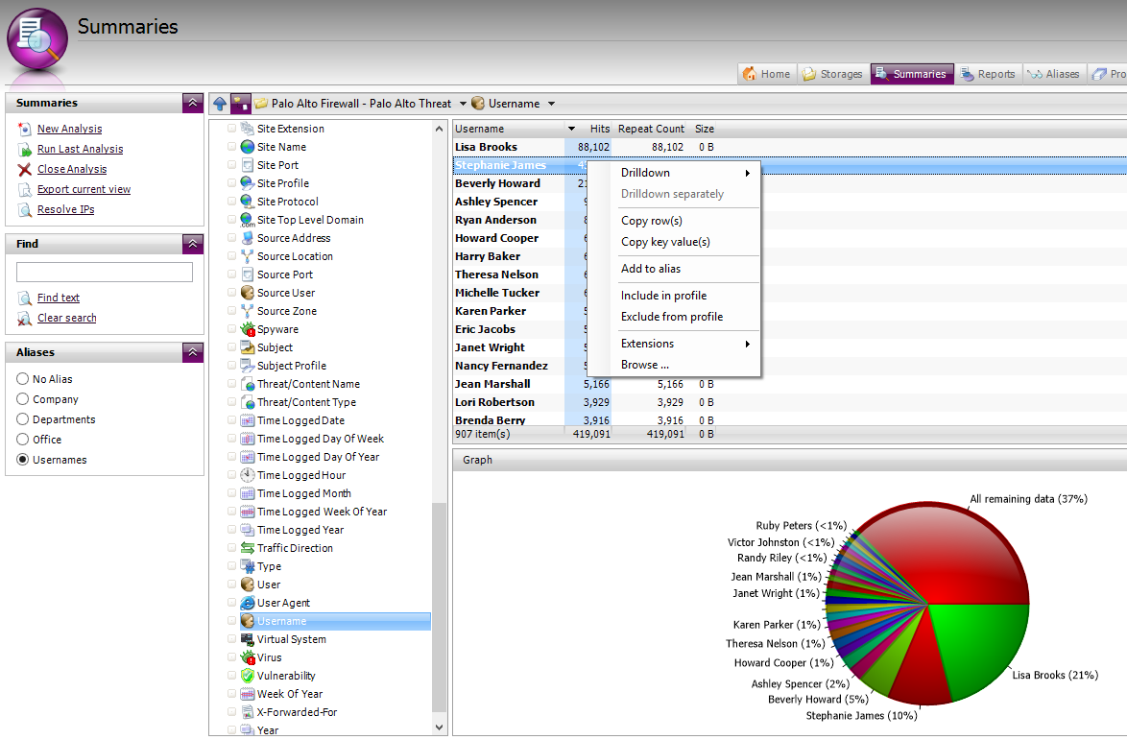Collapse the Find side panel
The height and width of the screenshot is (740, 1127).
(193, 244)
